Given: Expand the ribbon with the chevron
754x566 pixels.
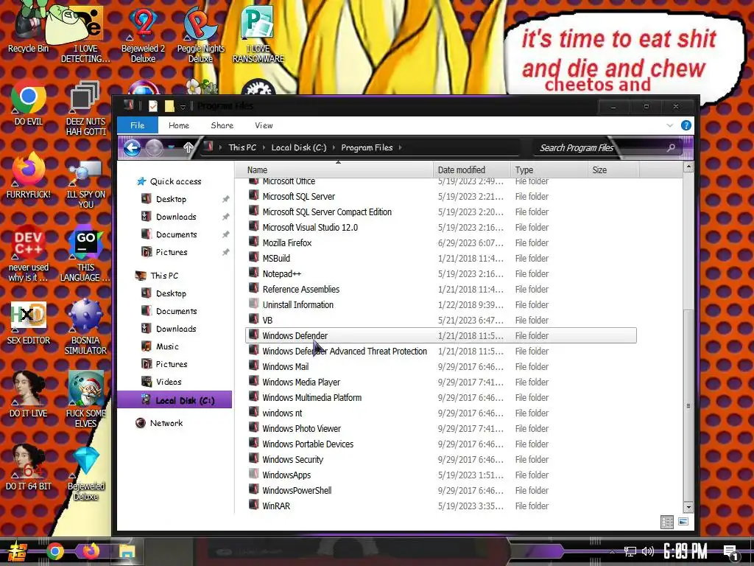Looking at the screenshot, I should click(x=670, y=125).
